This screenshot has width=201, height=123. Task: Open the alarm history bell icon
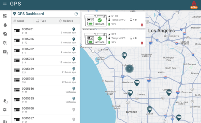point(5,101)
